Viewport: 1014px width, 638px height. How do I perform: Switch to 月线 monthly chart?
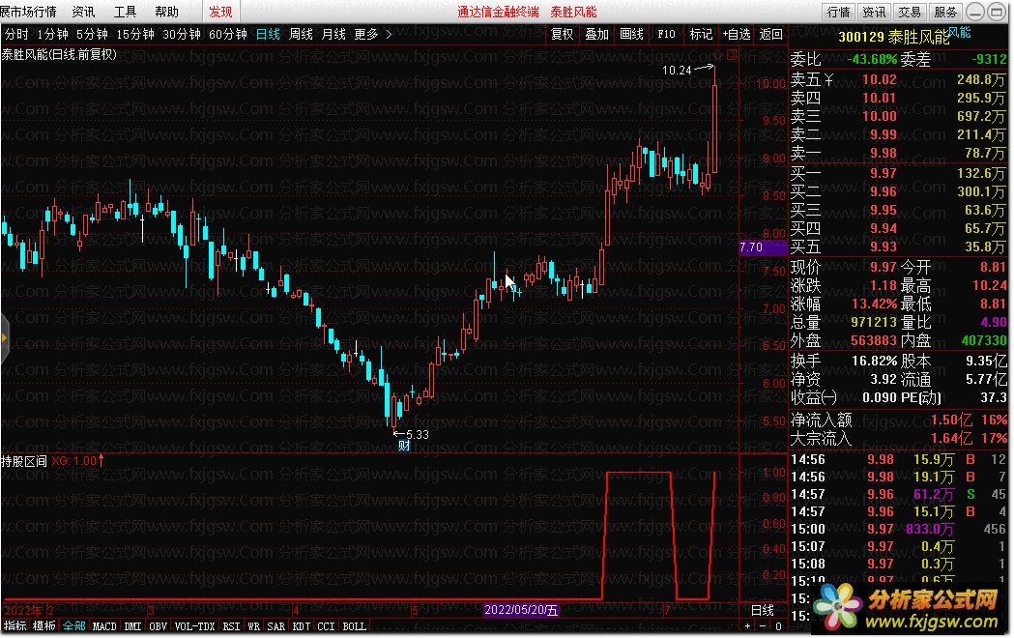pos(333,34)
